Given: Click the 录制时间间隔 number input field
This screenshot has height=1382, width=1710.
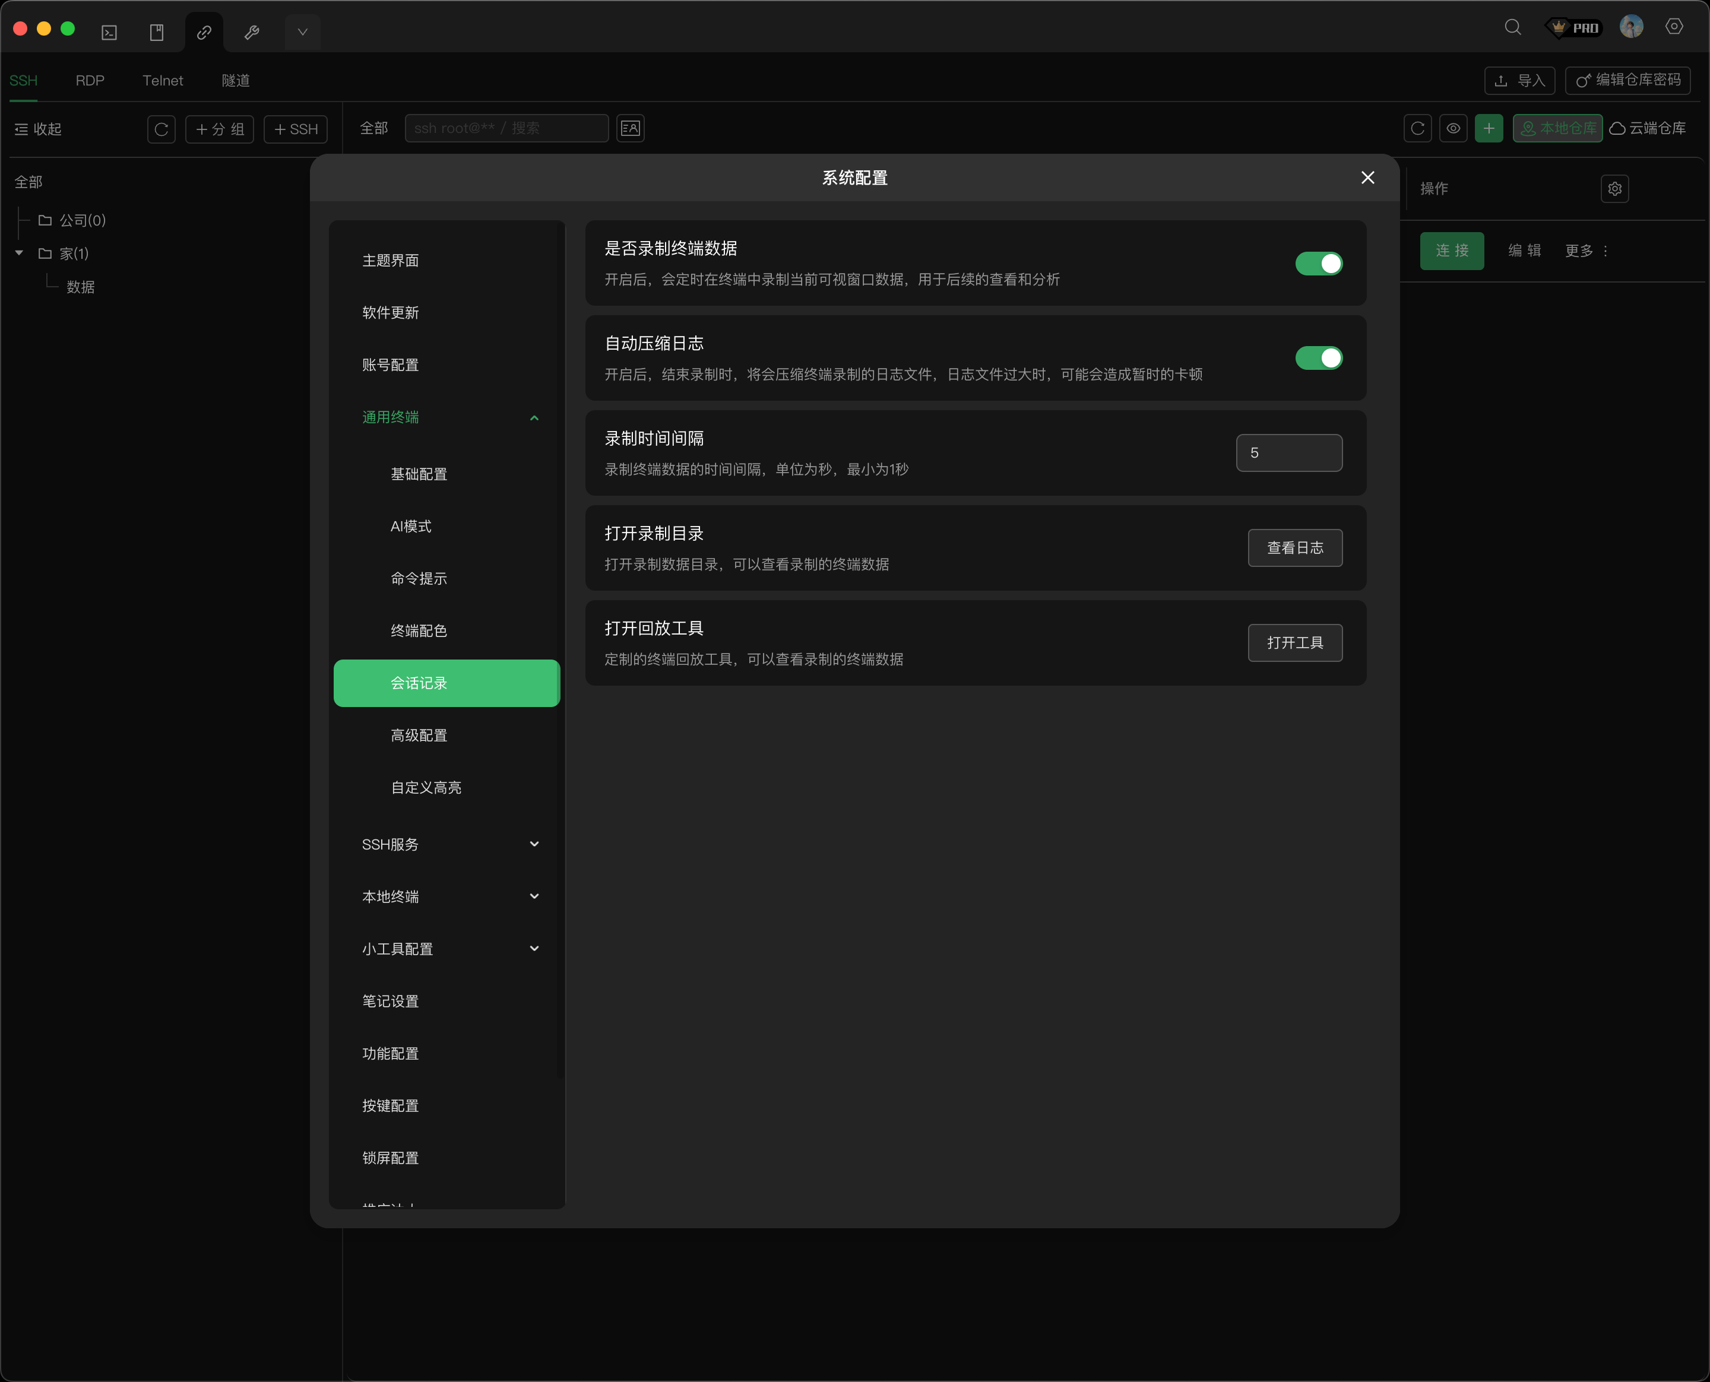Looking at the screenshot, I should tap(1288, 453).
